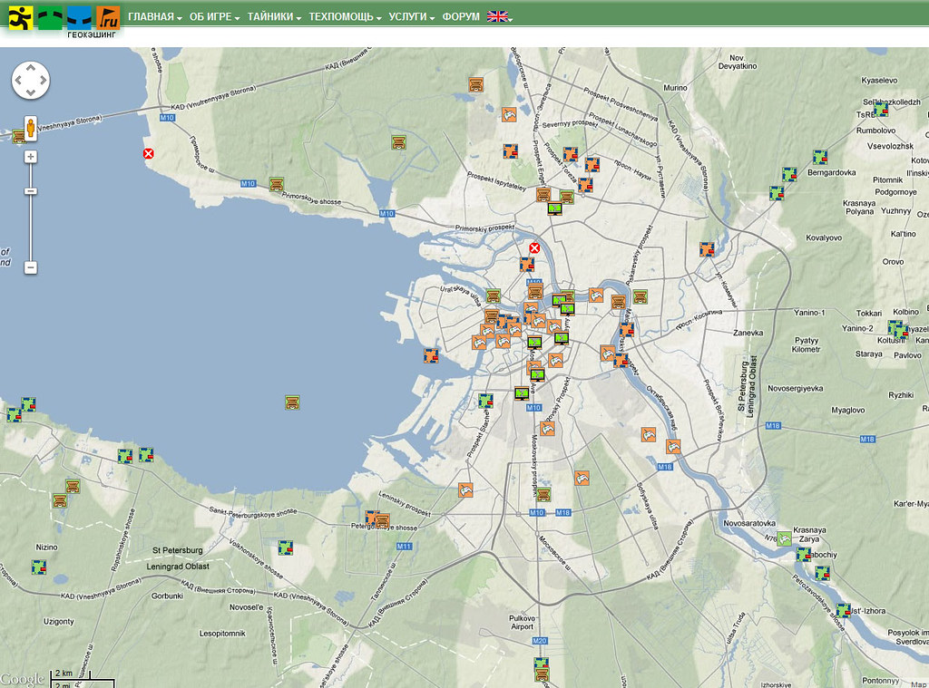Zoom in with the plus button
Screen dimensions: 929x688
(x=31, y=157)
